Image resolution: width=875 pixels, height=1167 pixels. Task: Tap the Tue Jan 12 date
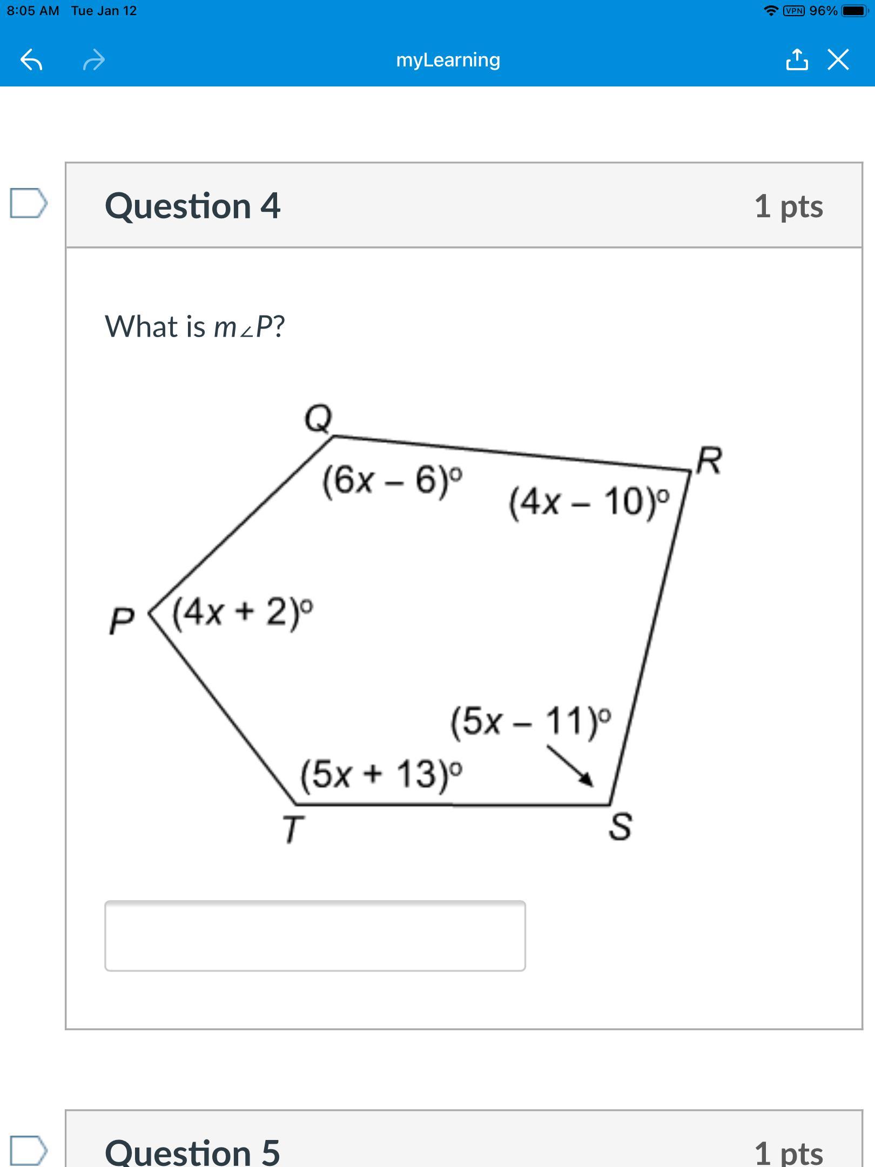104,11
